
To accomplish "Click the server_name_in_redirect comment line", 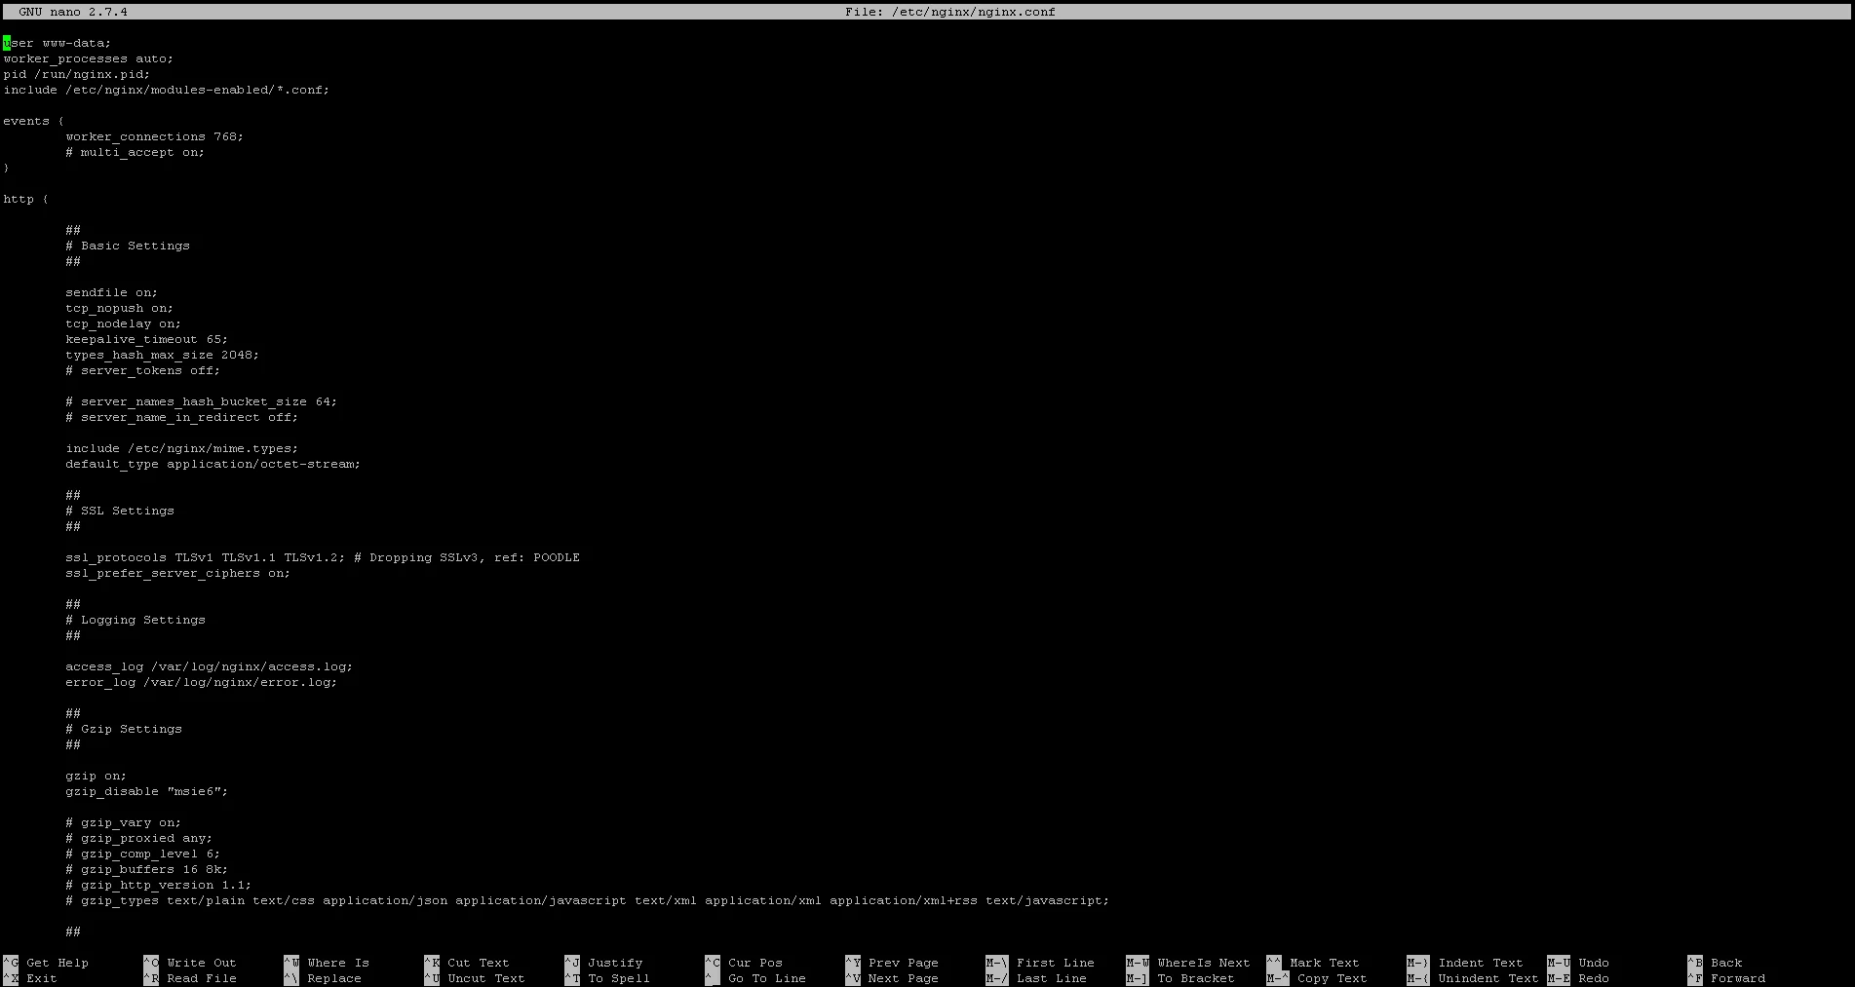I will [182, 417].
